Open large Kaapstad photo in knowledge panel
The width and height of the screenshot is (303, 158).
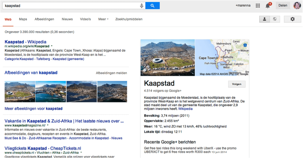(167, 57)
